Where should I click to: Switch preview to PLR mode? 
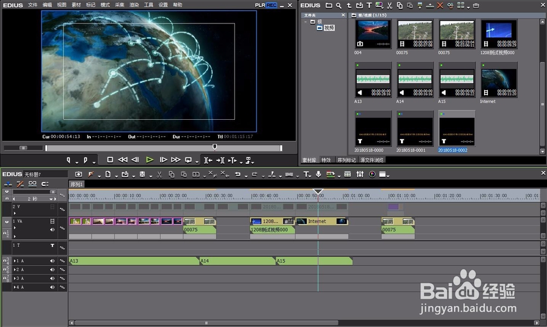pos(260,5)
